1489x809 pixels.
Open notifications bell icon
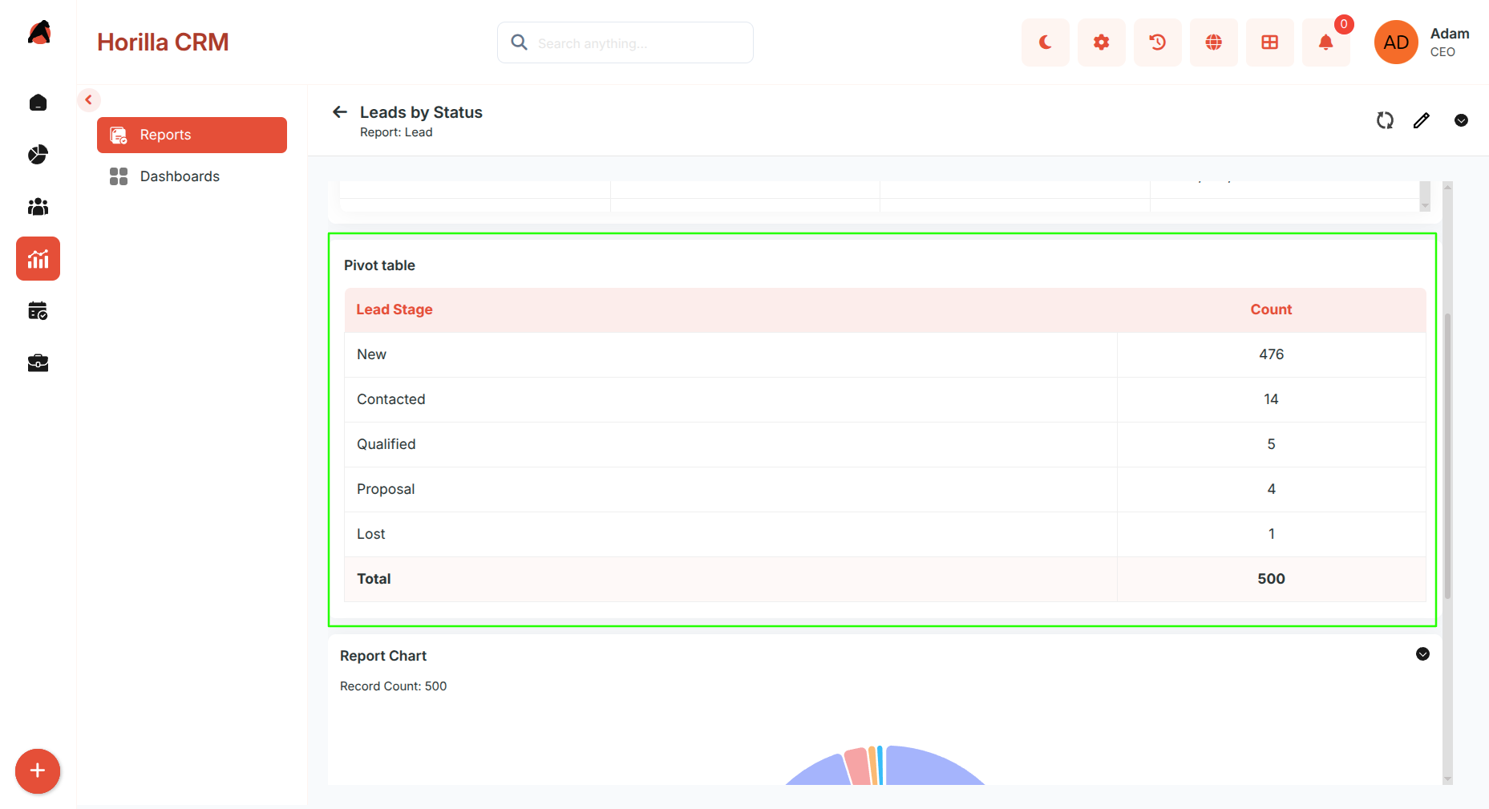pyautogui.click(x=1325, y=42)
